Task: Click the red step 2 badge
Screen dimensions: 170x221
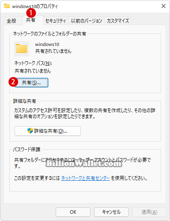Action: coord(13,82)
